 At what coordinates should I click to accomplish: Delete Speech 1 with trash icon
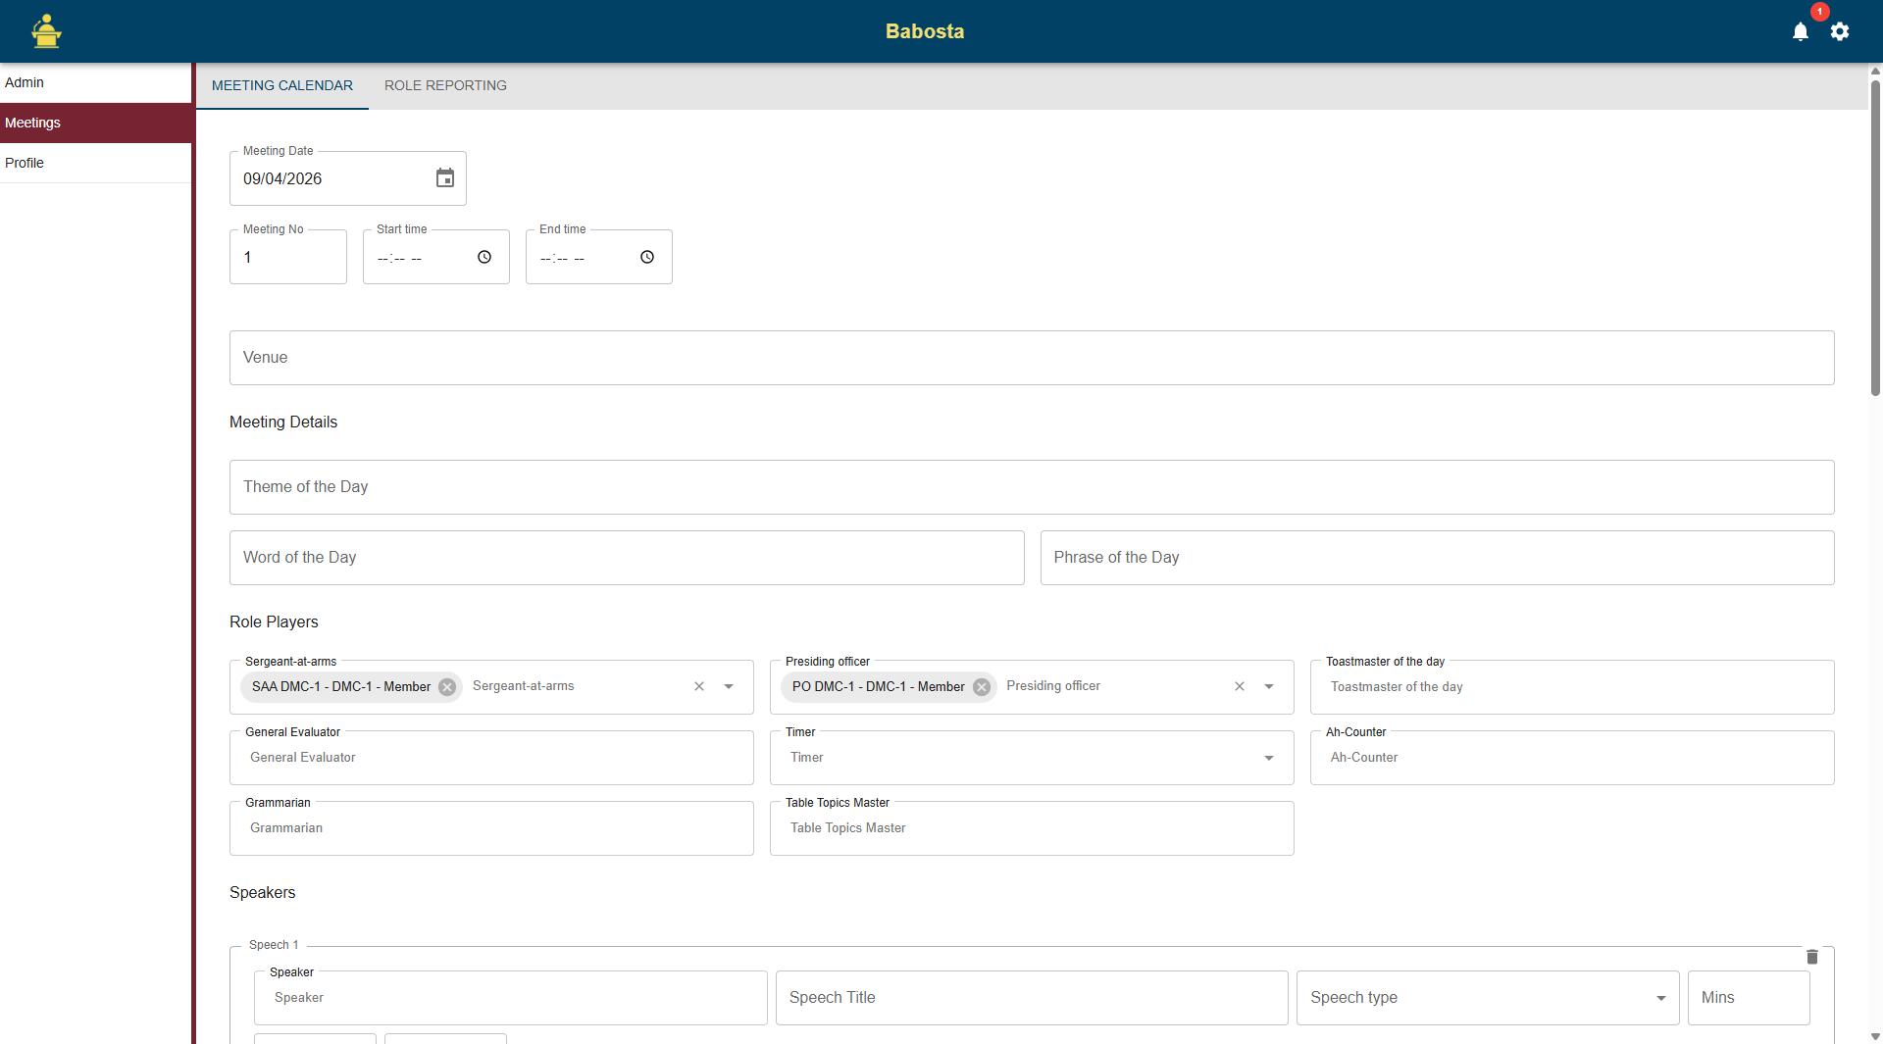(1812, 957)
